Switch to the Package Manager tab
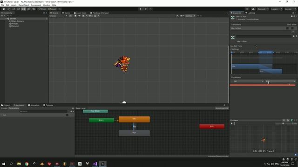 coord(99,13)
